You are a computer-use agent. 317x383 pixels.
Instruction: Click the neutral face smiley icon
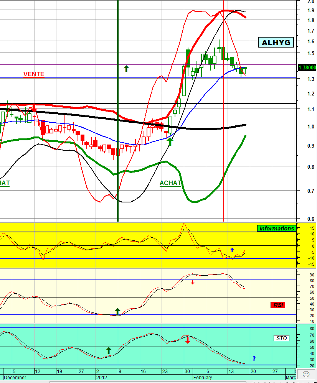306,374
